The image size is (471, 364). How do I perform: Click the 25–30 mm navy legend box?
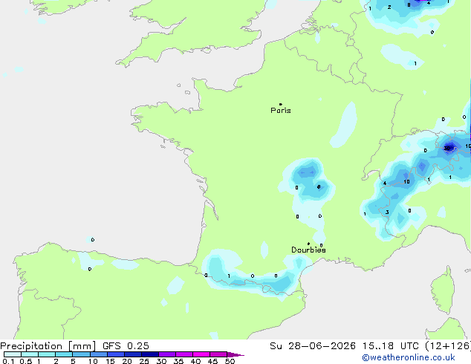pyautogui.click(x=149, y=354)
